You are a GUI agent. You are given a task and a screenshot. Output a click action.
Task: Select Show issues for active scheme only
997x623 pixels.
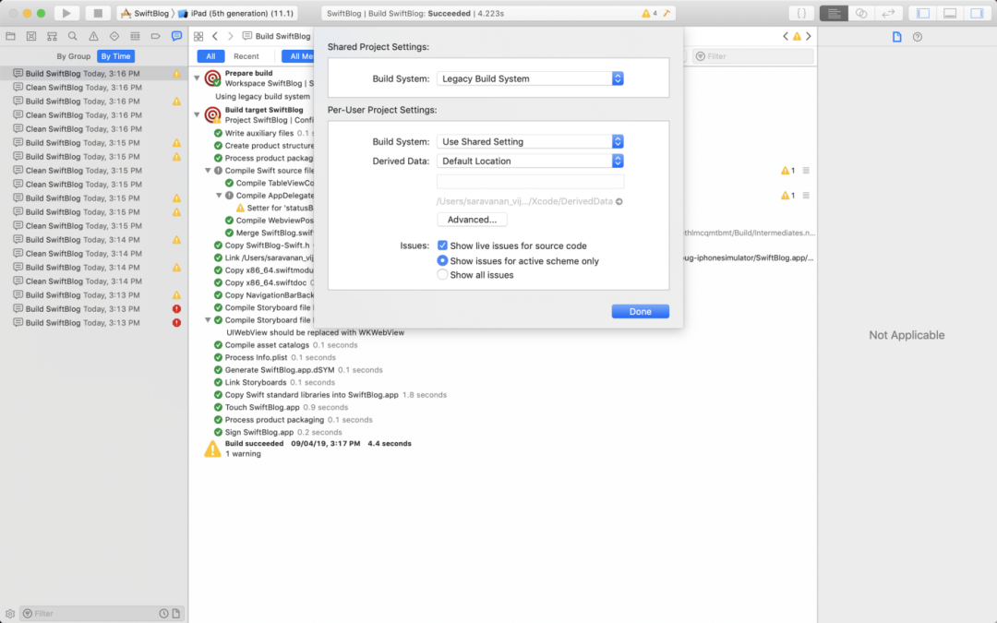[442, 260]
